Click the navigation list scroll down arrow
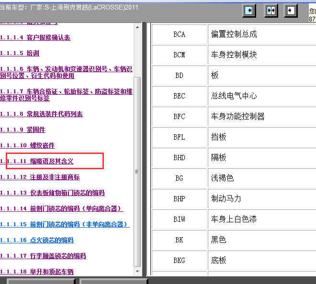Screen dimensions: 316x284 tap(137, 271)
